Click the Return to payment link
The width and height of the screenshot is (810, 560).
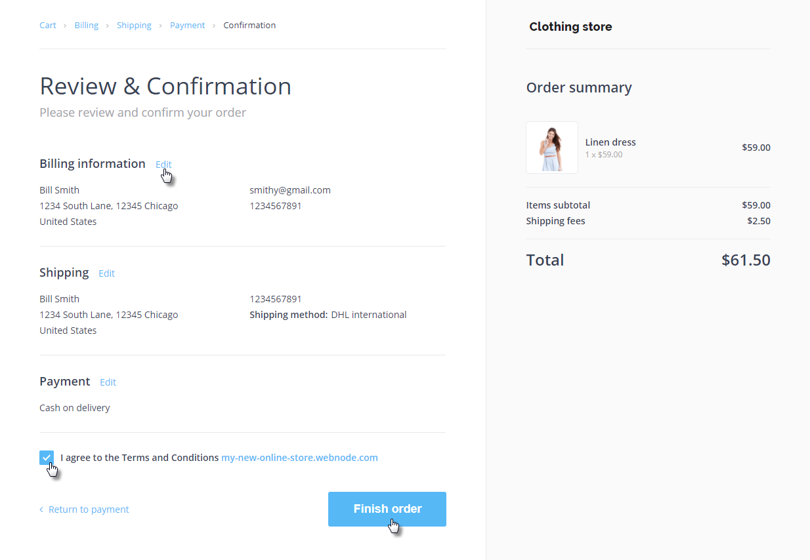[x=89, y=510]
